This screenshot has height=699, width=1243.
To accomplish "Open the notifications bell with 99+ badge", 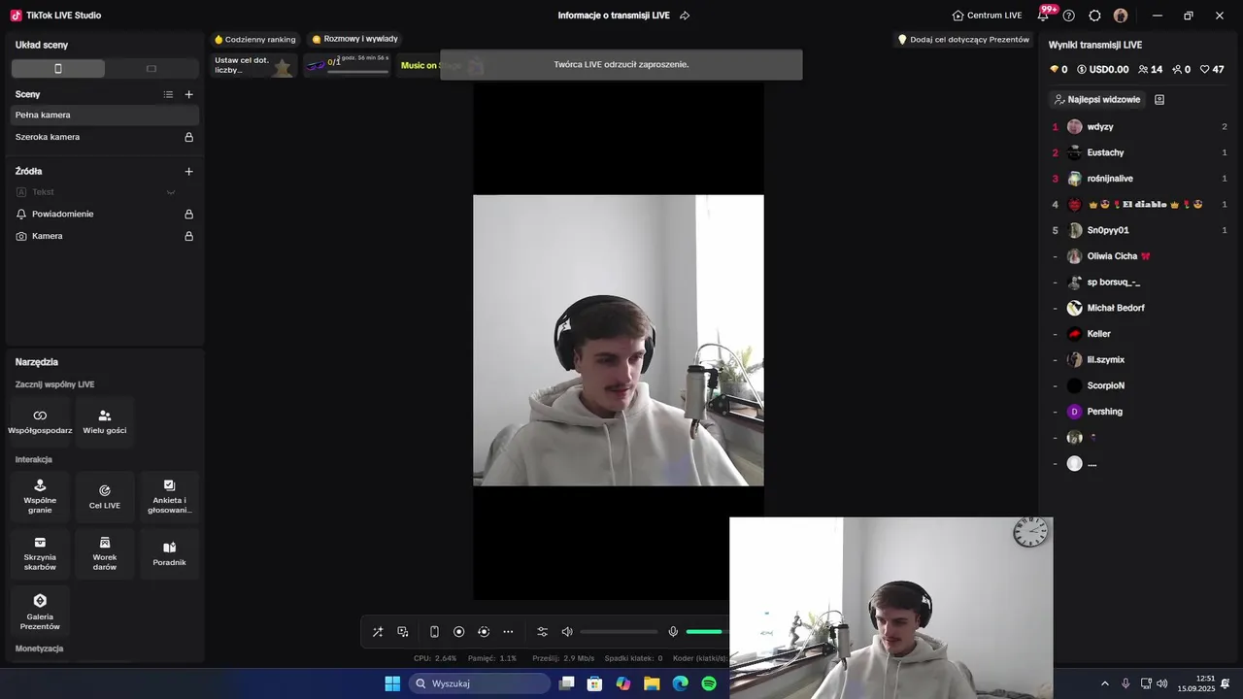I will coord(1043,16).
